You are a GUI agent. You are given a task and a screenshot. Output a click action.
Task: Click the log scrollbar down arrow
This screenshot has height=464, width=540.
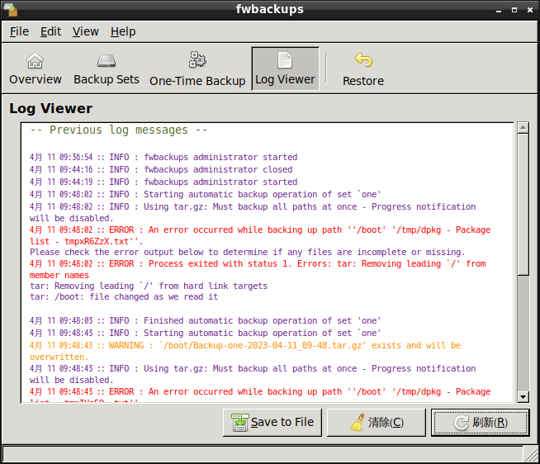coord(523,397)
